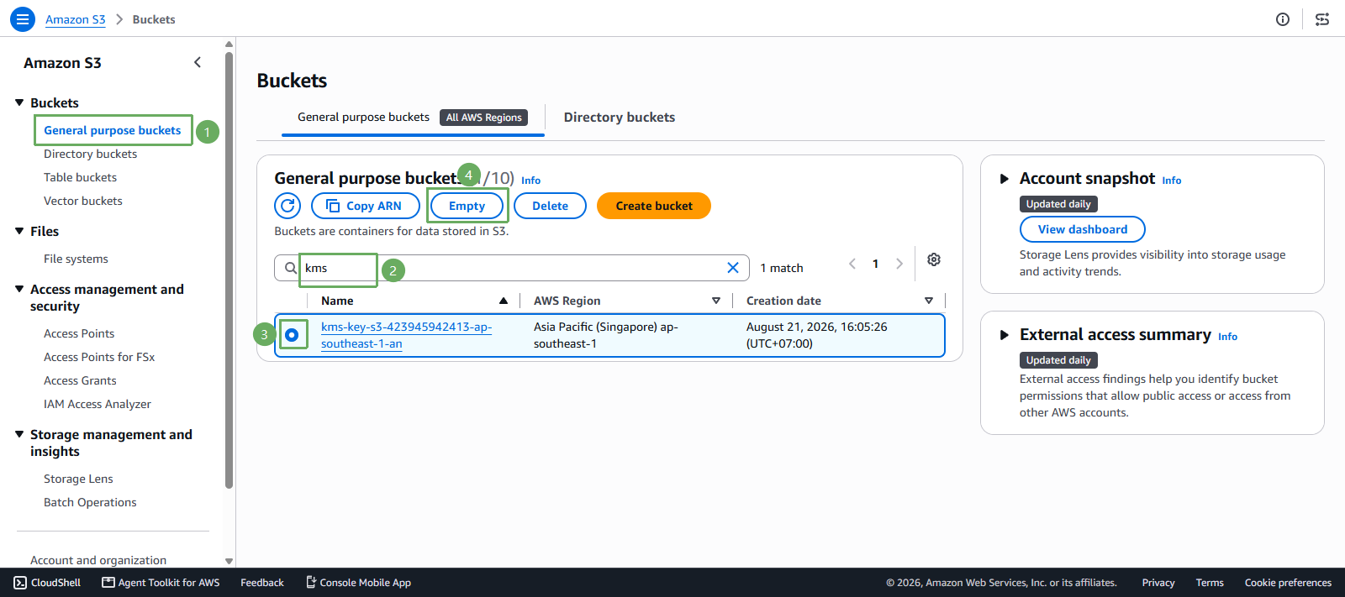Click the Copy ARN button
Viewport: 1345px width, 597px height.
pos(366,206)
